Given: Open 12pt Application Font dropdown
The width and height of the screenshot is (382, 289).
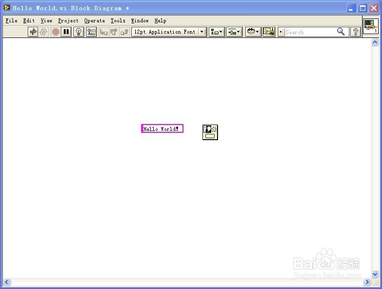Looking at the screenshot, I should tap(169, 32).
